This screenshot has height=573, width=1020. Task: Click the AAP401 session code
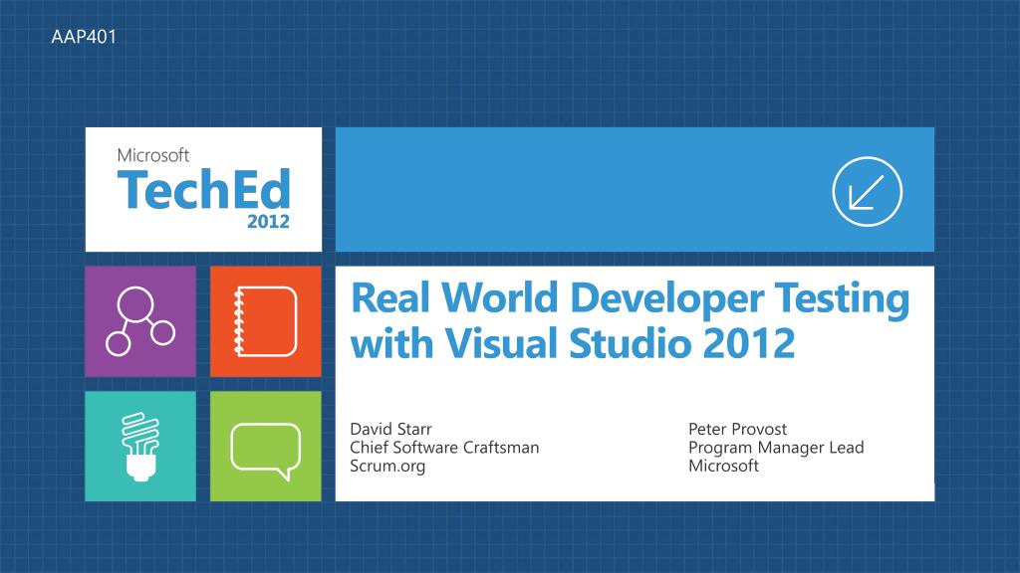(x=84, y=37)
